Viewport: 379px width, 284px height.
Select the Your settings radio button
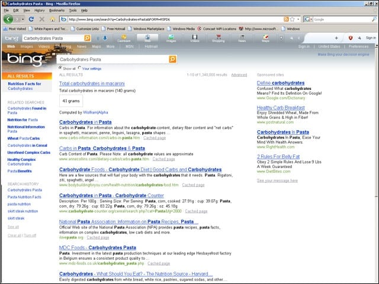coord(79,68)
